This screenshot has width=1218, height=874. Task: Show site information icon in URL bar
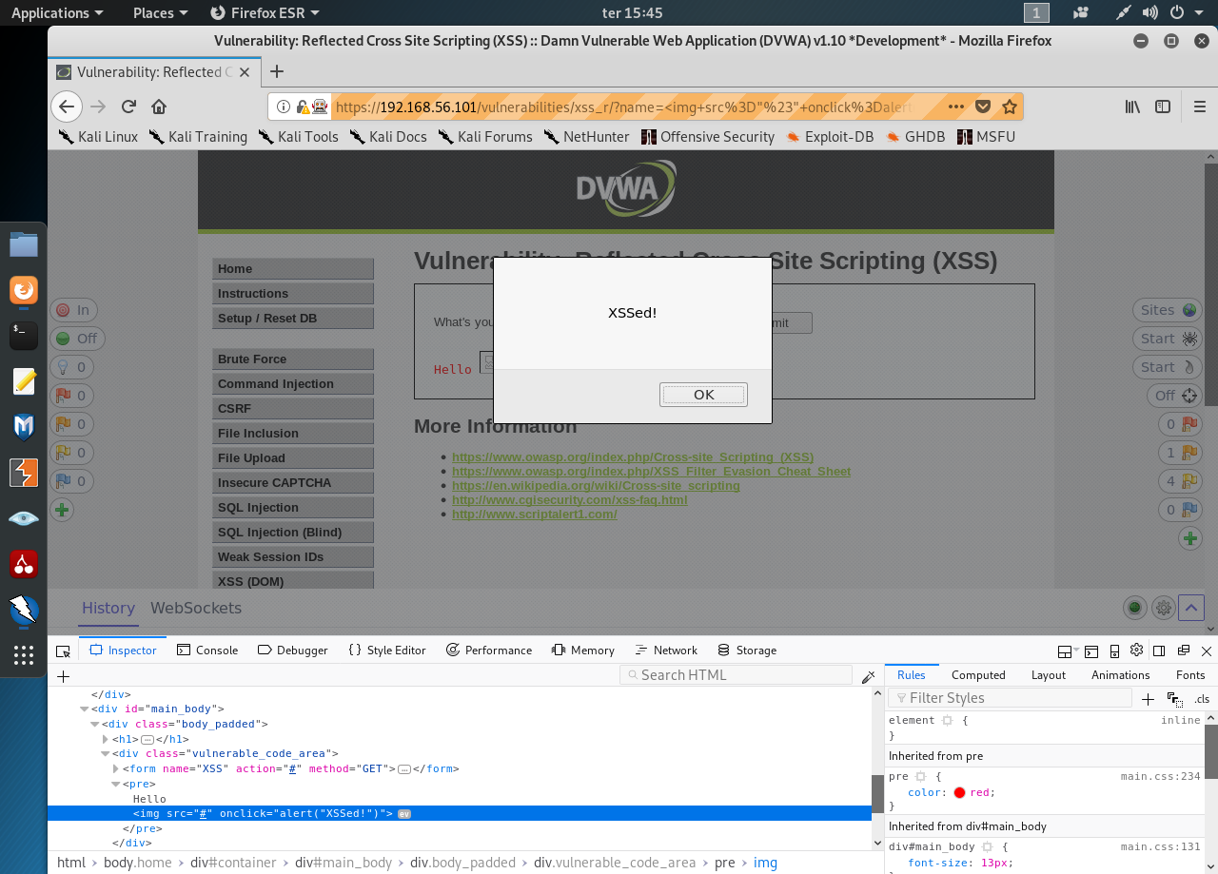(284, 107)
